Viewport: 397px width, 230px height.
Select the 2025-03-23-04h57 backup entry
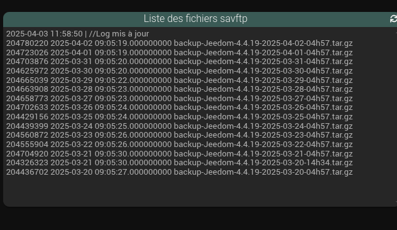179,135
